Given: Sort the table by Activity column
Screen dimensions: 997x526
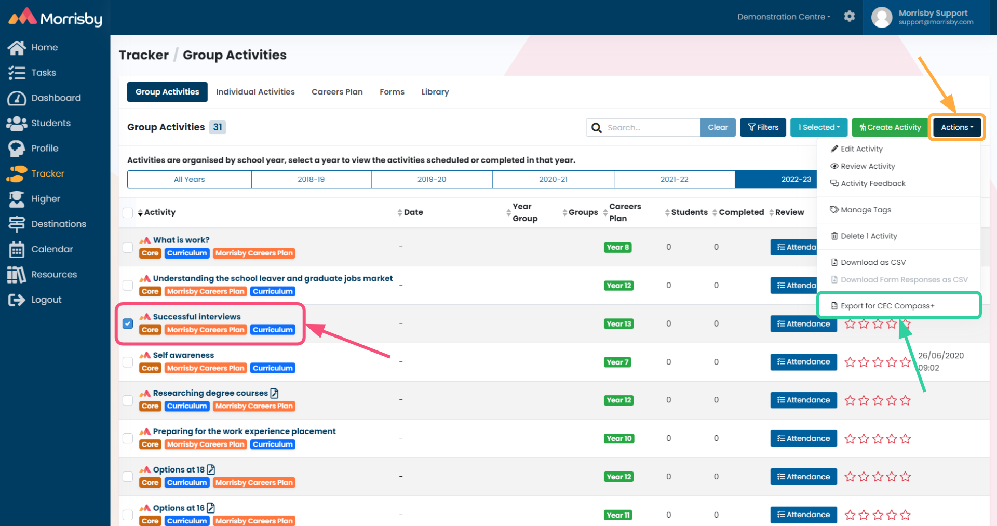Looking at the screenshot, I should click(x=156, y=212).
